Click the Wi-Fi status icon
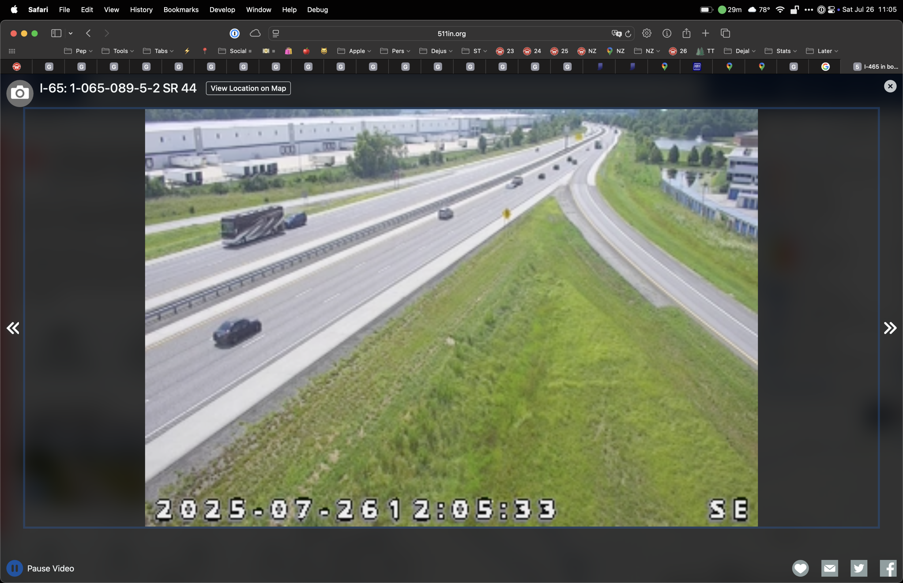The height and width of the screenshot is (583, 903). tap(780, 9)
